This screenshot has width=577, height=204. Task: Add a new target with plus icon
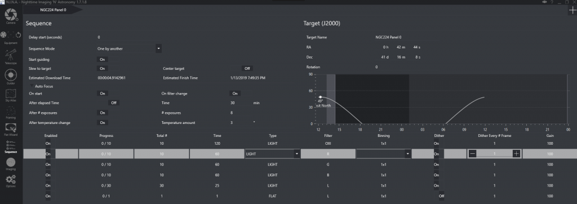[x=572, y=10]
